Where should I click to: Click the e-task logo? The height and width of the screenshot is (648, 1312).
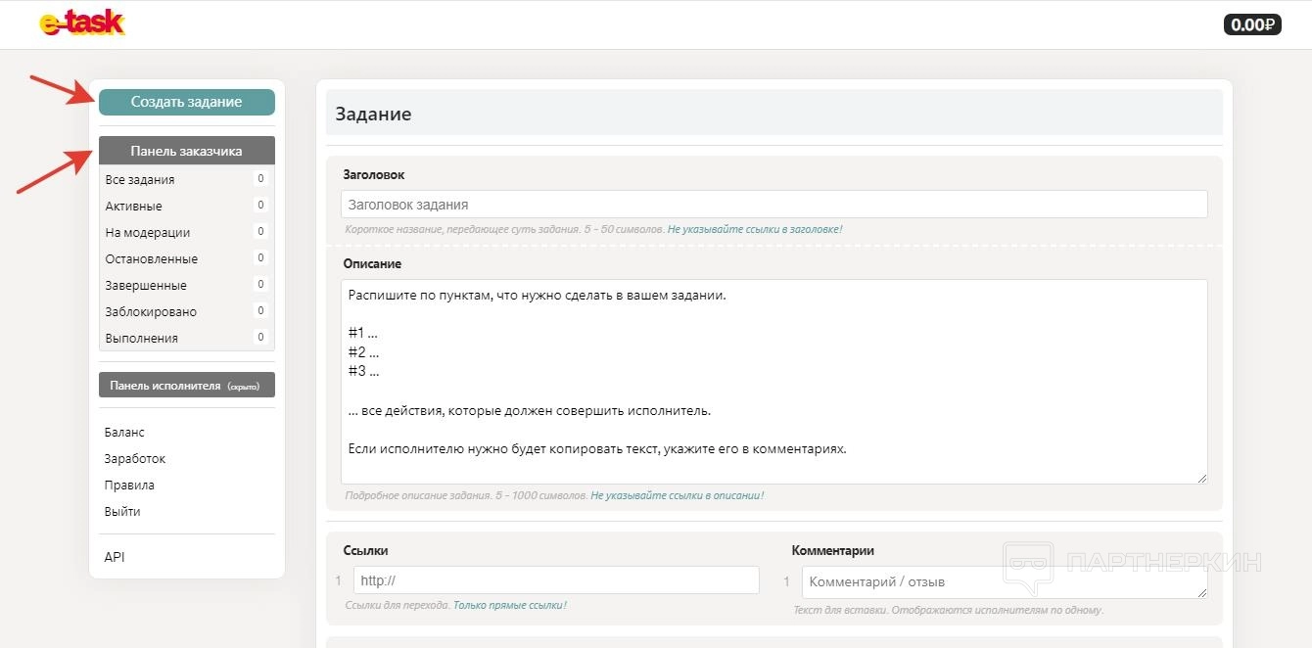point(82,23)
